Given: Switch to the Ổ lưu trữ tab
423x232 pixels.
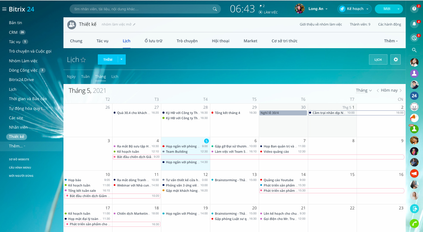Looking at the screenshot, I should [x=153, y=41].
